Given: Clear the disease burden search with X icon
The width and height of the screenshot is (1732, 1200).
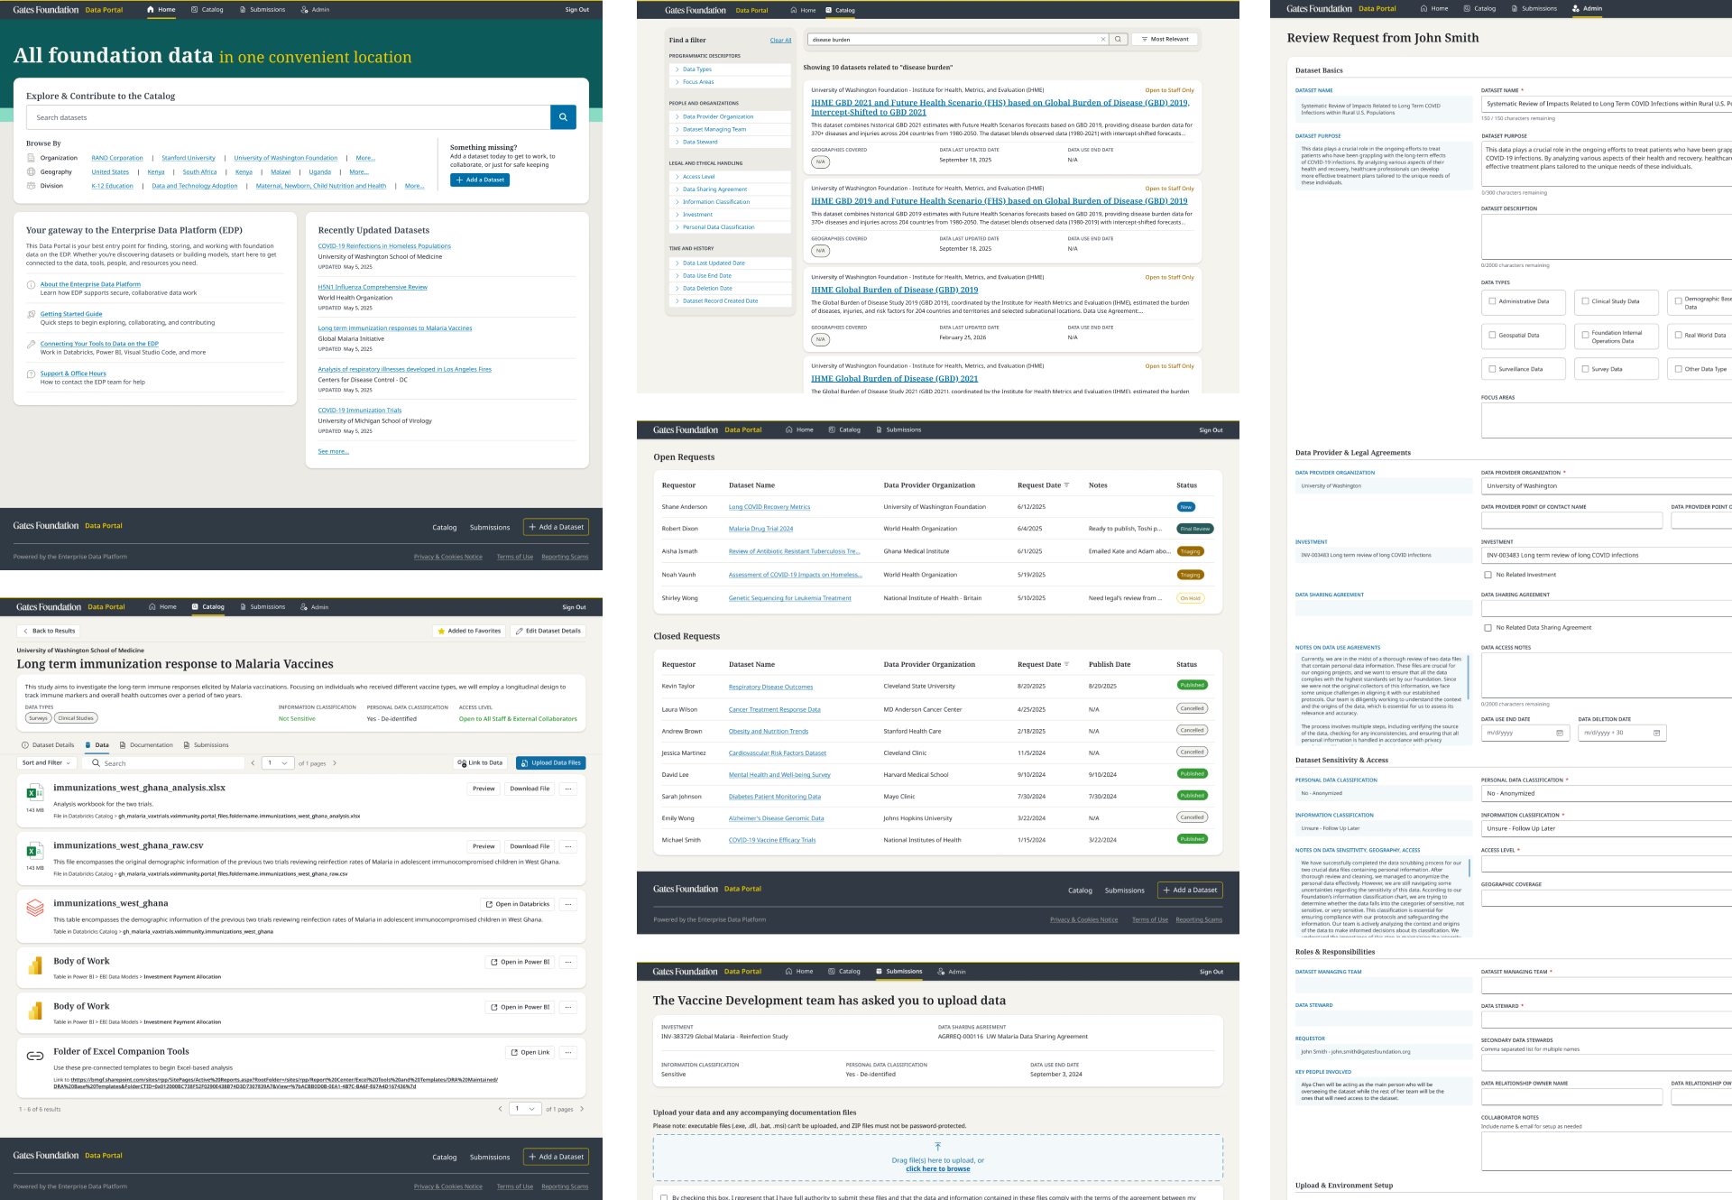Looking at the screenshot, I should 1102,40.
